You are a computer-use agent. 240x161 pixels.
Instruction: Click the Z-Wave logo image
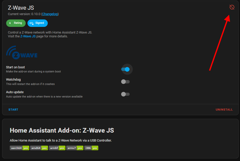[x=22, y=52]
